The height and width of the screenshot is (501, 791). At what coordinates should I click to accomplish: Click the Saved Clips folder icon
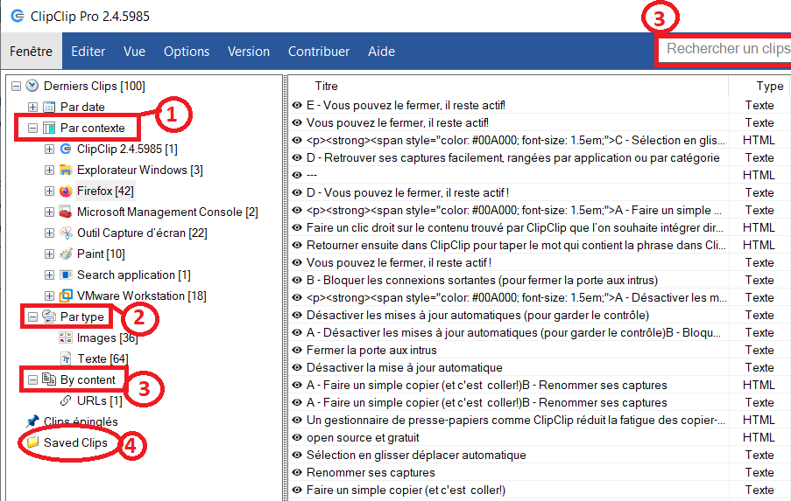click(32, 442)
